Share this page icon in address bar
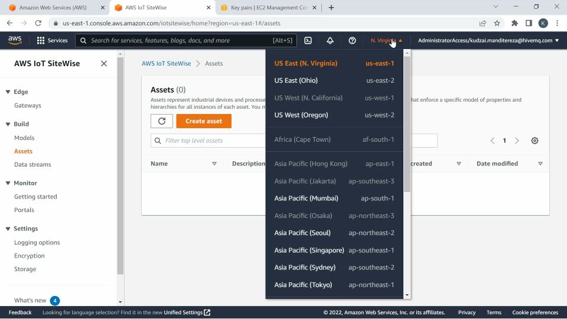The height and width of the screenshot is (319, 567). [x=483, y=23]
